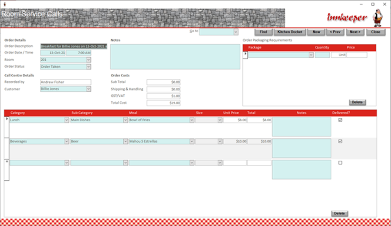
Task: Open Size dropdown for Mahou 5 Estrellas
Action: click(x=220, y=141)
